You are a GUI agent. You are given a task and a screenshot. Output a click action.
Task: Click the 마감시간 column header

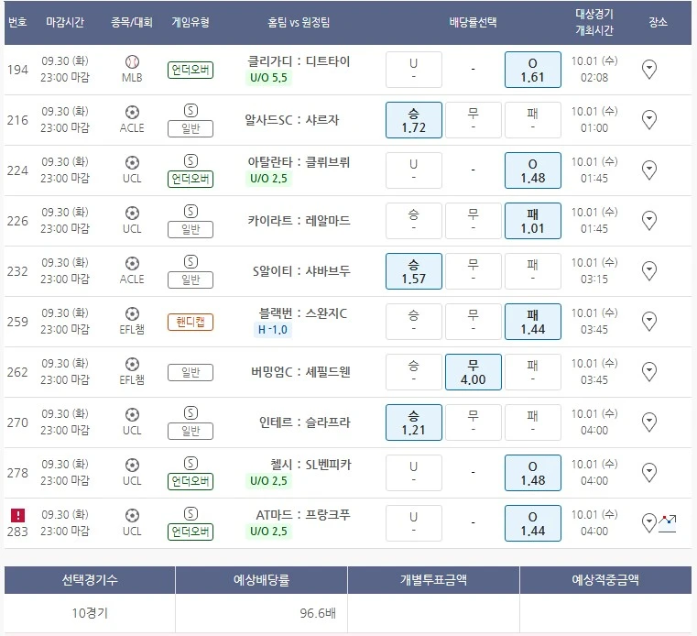click(x=67, y=23)
